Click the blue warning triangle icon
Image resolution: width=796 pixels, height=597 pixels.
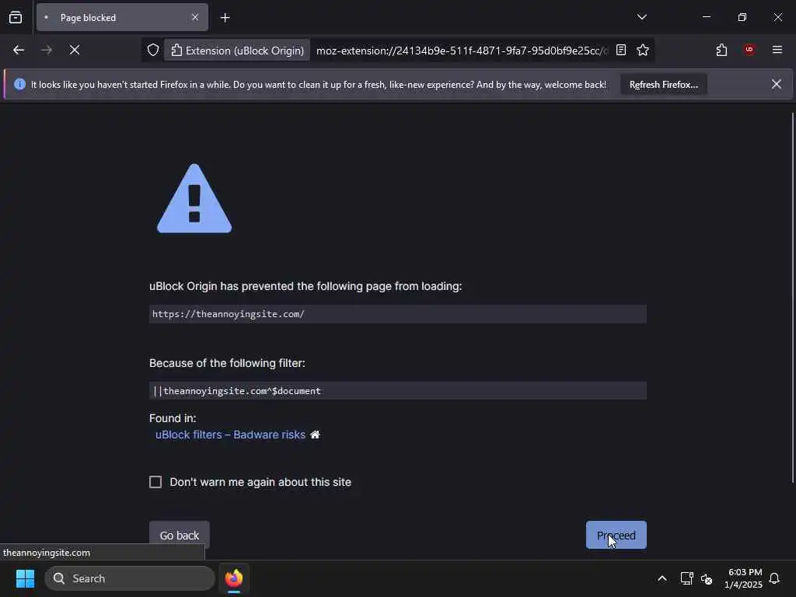194,198
